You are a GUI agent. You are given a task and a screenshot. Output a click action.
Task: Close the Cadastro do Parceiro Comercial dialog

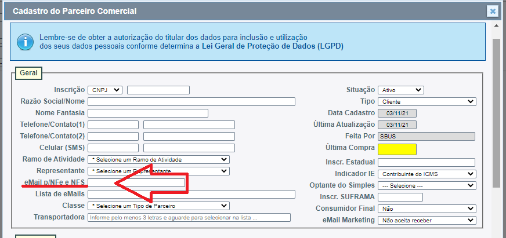492,11
